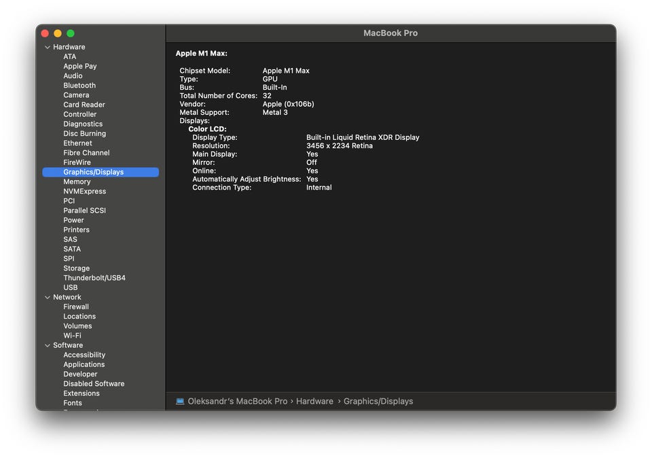The height and width of the screenshot is (458, 652).
Task: Select Printers in the sidebar
Action: (x=76, y=230)
